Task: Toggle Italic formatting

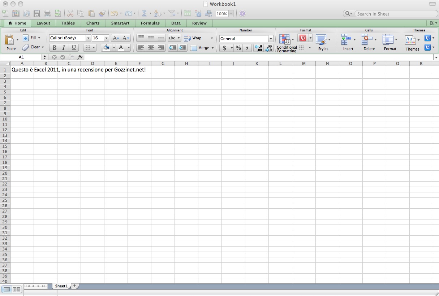Action: tap(64, 48)
